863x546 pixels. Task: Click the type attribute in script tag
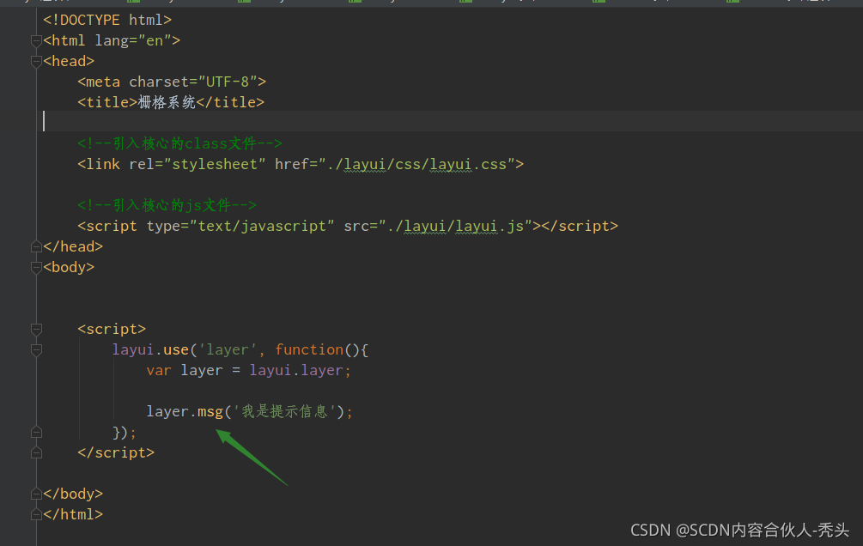coord(163,227)
